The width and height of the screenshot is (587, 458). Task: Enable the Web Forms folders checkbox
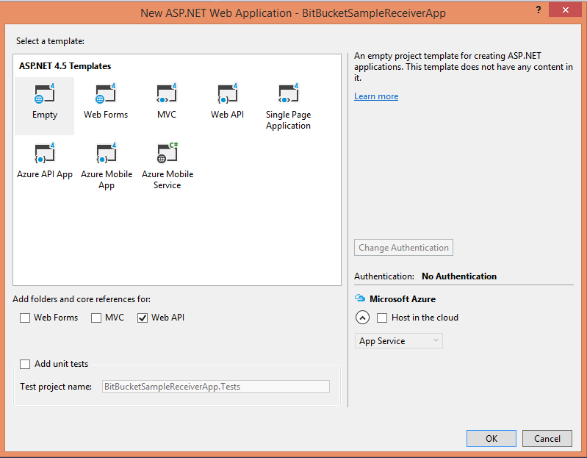(25, 318)
